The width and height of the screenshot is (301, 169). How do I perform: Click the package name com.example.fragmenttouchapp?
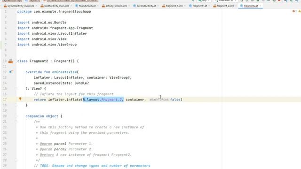[63, 11]
